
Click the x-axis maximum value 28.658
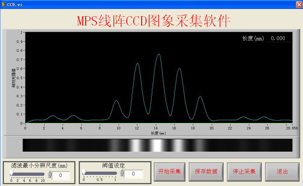pyautogui.click(x=292, y=128)
